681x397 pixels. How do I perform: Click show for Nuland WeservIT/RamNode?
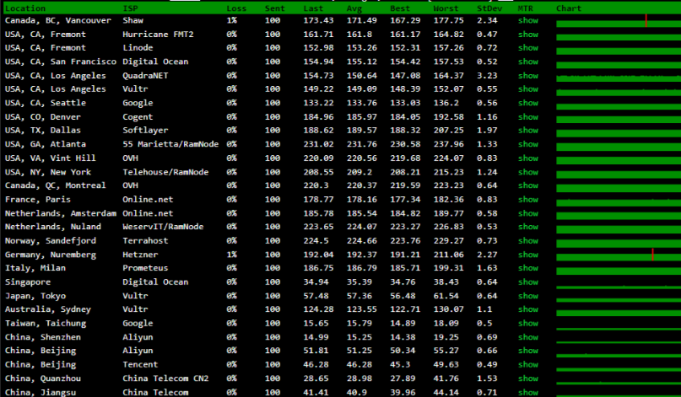[527, 227]
